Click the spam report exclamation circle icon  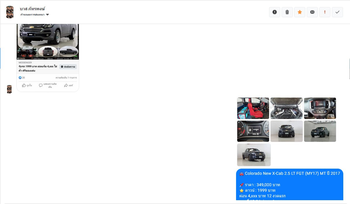275,12
